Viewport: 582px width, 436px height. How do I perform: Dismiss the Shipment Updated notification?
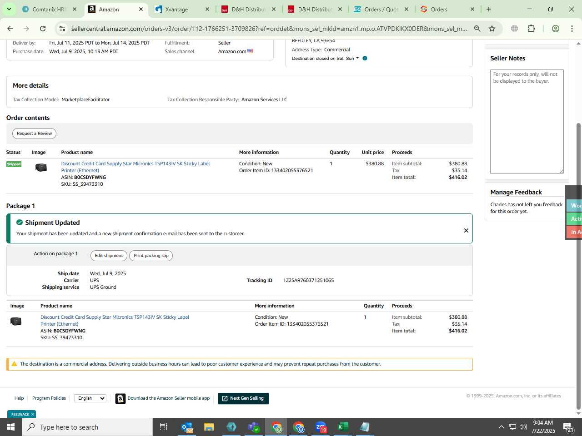point(466,231)
